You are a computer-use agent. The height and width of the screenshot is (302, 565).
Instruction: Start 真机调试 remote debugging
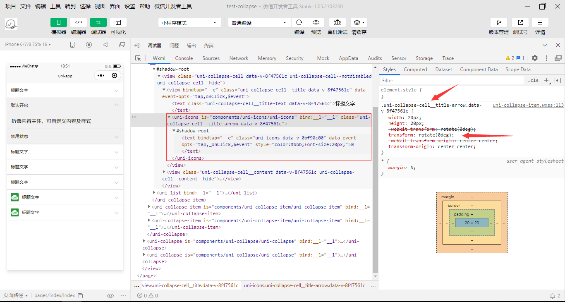[337, 22]
